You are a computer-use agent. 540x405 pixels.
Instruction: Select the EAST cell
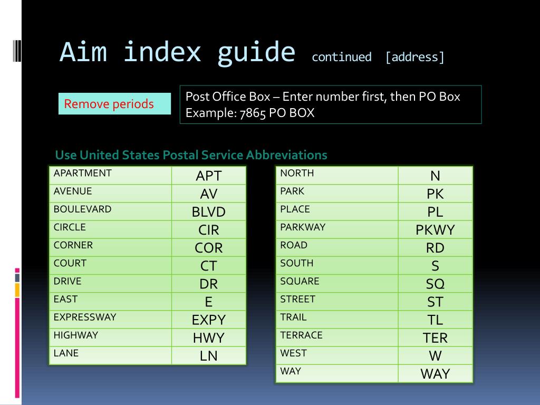pos(111,302)
